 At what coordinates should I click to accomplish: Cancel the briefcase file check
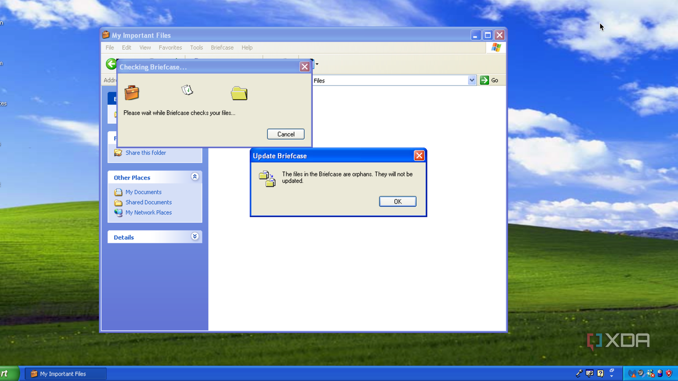tap(285, 134)
